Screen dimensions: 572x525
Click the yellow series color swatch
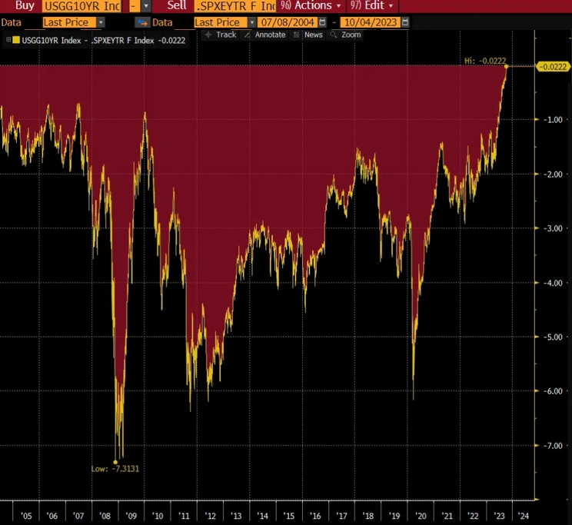tap(16, 40)
